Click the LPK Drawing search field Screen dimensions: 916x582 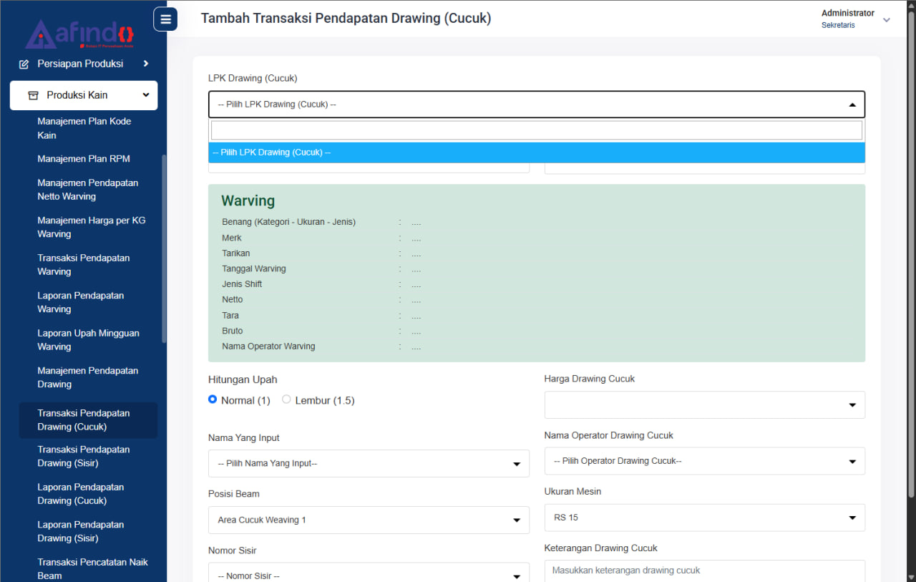537,130
